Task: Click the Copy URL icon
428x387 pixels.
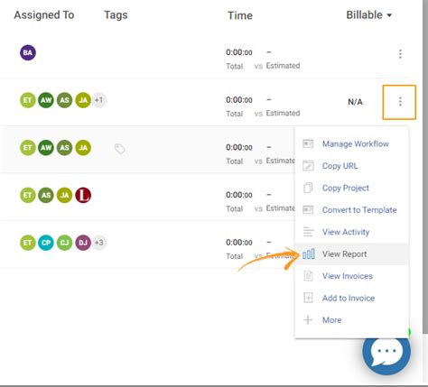Action: (308, 166)
